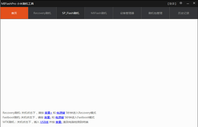Click 音量- link in the MTK刷机 line
The image size is (198, 127).
59,122
